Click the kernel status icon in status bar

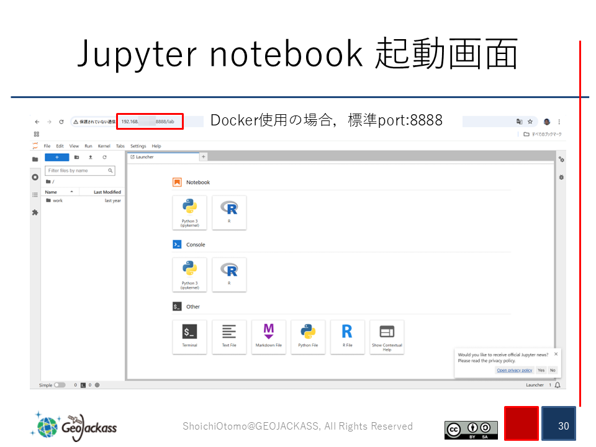pos(97,385)
